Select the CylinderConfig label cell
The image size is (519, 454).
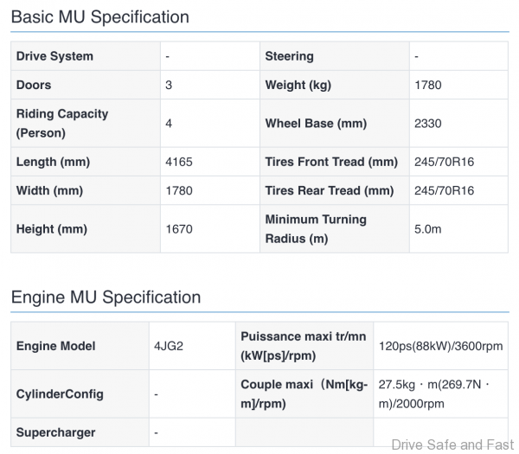[60, 393]
